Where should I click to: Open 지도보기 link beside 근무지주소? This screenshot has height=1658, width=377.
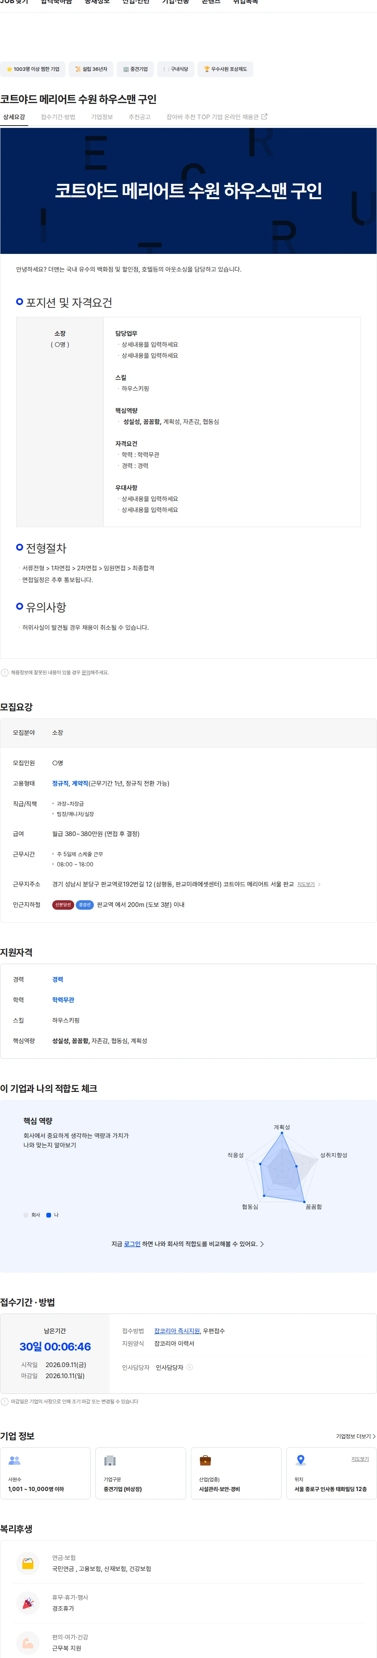(x=306, y=885)
